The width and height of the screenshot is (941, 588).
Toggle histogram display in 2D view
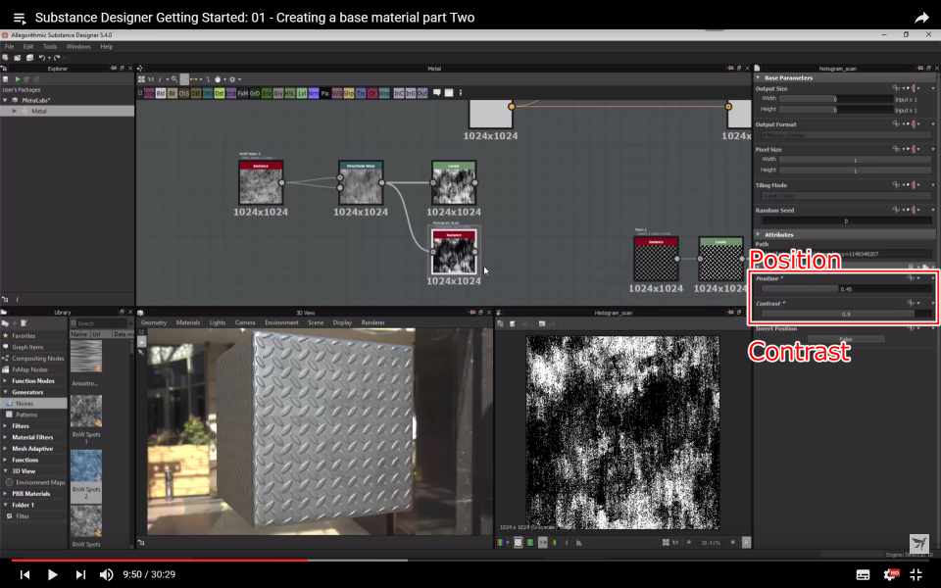click(578, 542)
